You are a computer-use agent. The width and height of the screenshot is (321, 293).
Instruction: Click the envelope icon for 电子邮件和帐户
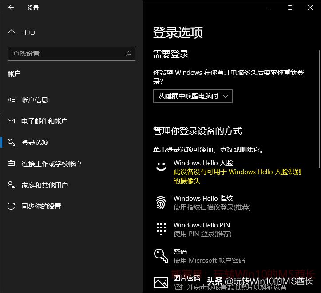[11, 121]
